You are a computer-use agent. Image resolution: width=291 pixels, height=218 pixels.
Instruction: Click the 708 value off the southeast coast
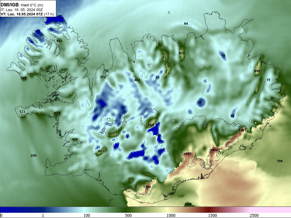pyautogui.click(x=280, y=161)
